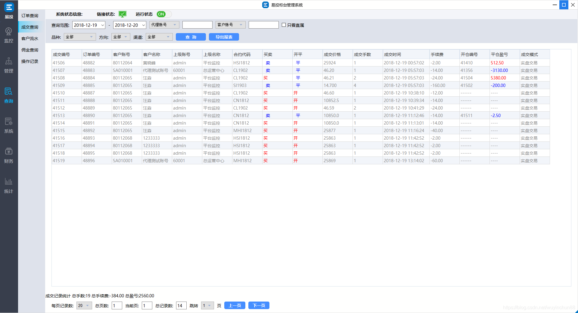Image resolution: width=578 pixels, height=313 pixels.
Task: Click fee value -160.00
Action: click(438, 85)
